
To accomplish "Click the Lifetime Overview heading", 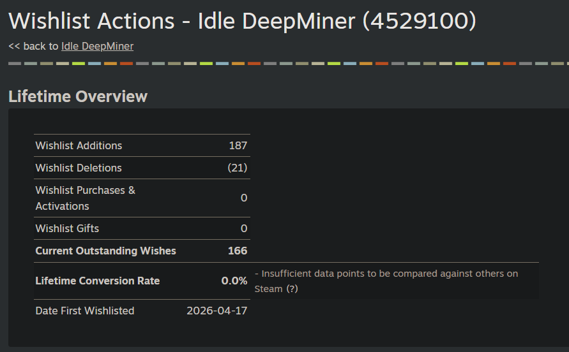I will click(x=78, y=96).
